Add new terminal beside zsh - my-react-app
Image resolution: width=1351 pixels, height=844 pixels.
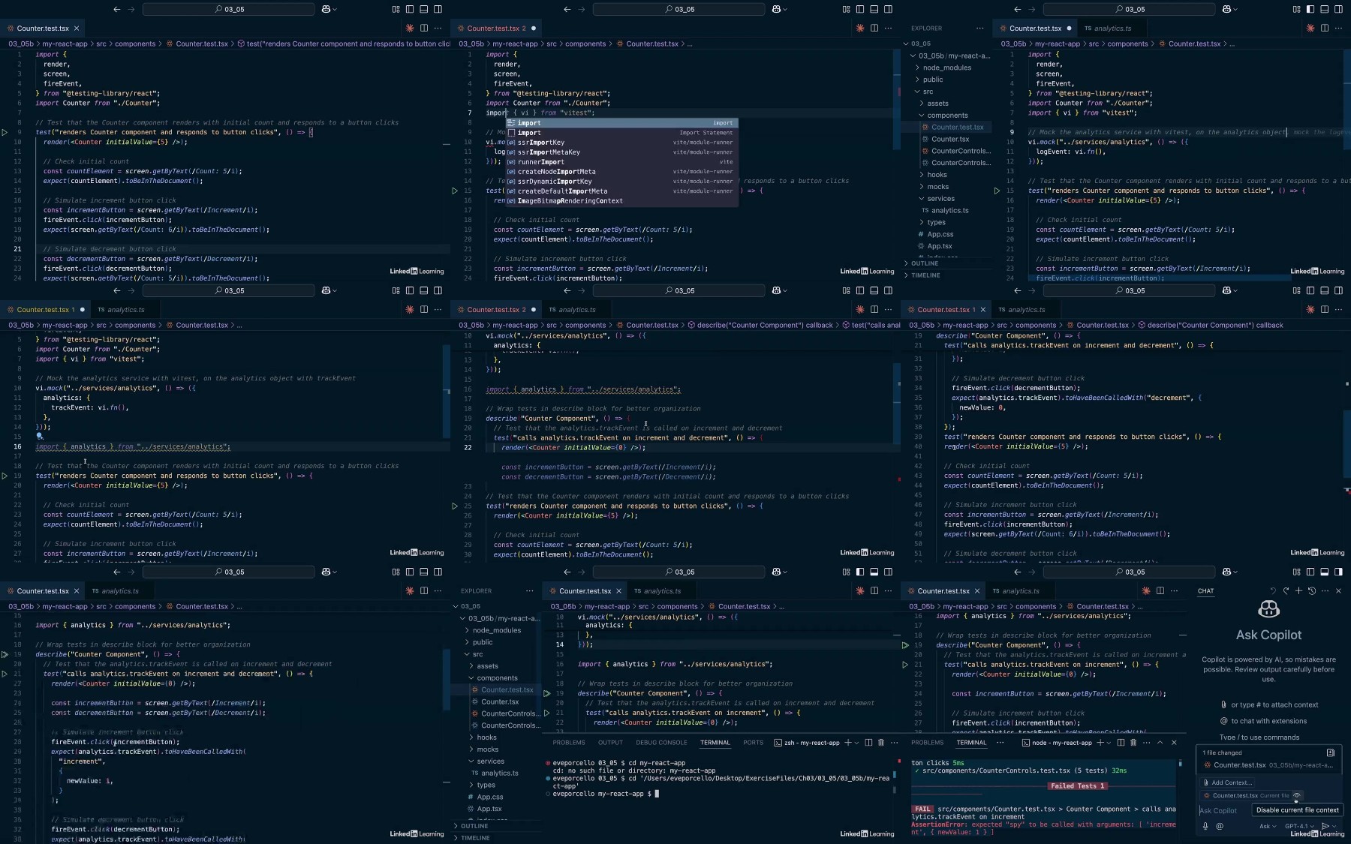(847, 743)
